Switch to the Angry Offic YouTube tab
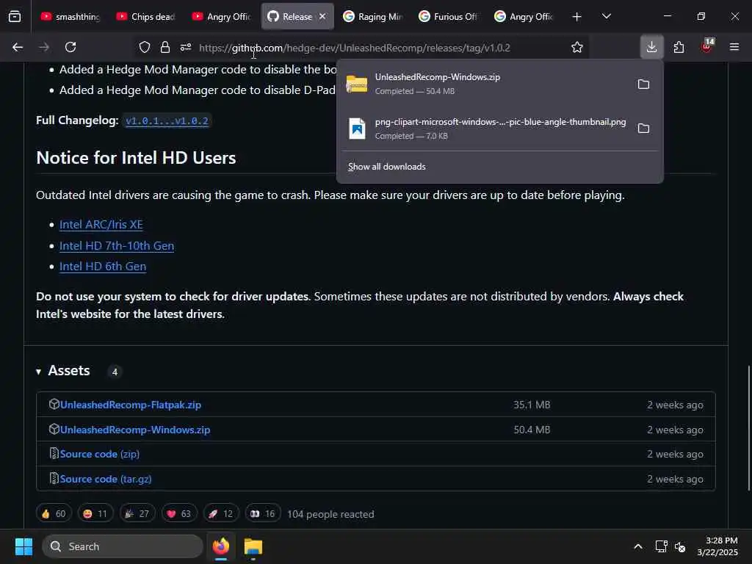Image resolution: width=752 pixels, height=564 pixels. pyautogui.click(x=222, y=17)
